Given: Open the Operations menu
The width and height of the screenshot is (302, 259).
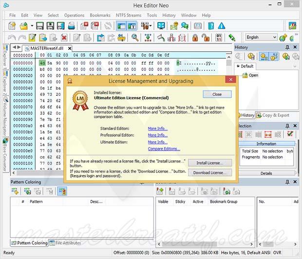Looking at the screenshot, I should pos(74,15).
